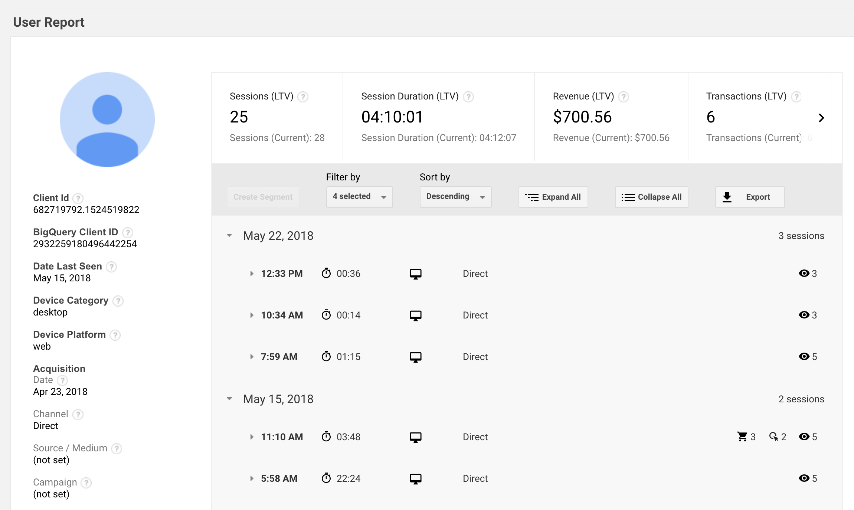The image size is (854, 510).
Task: Click the help icon next to Sessions (LTV)
Action: click(303, 97)
